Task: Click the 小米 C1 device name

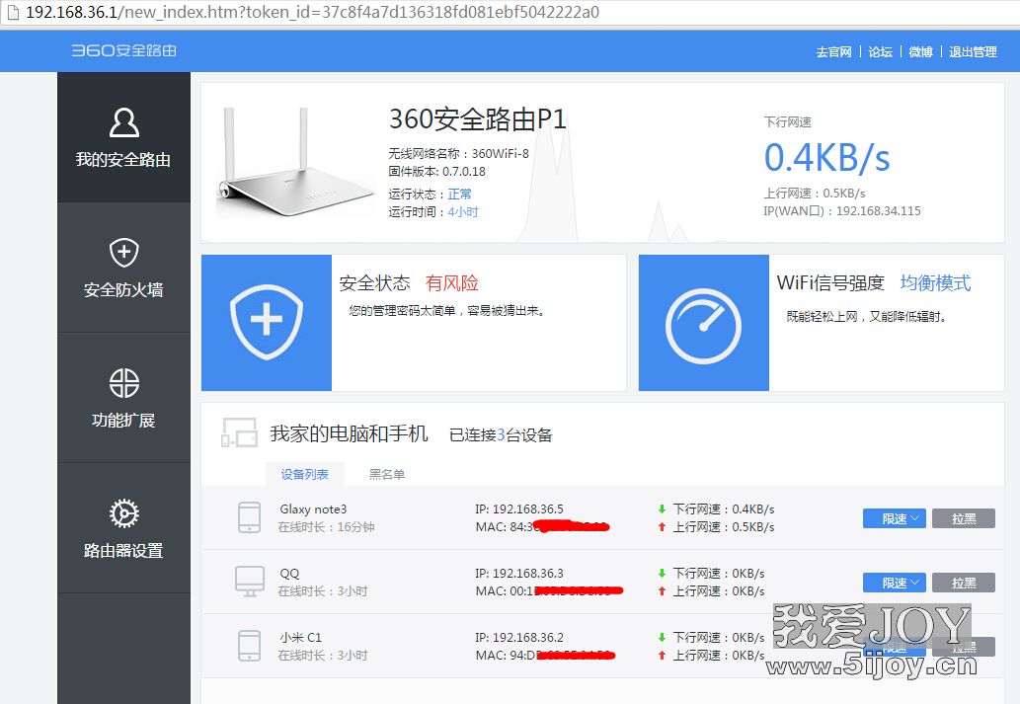Action: pos(300,637)
